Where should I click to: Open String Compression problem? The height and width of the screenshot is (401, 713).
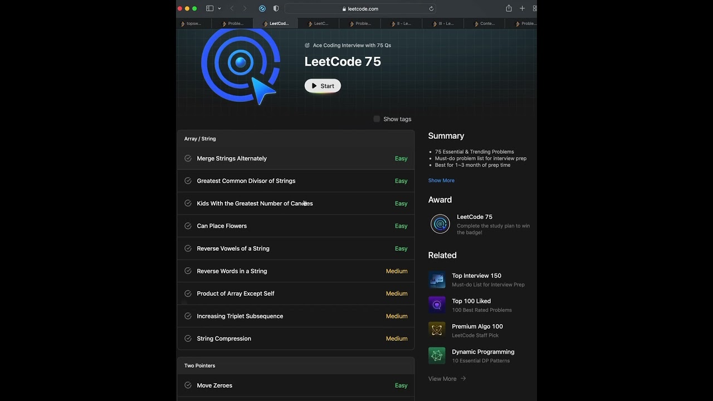point(224,339)
